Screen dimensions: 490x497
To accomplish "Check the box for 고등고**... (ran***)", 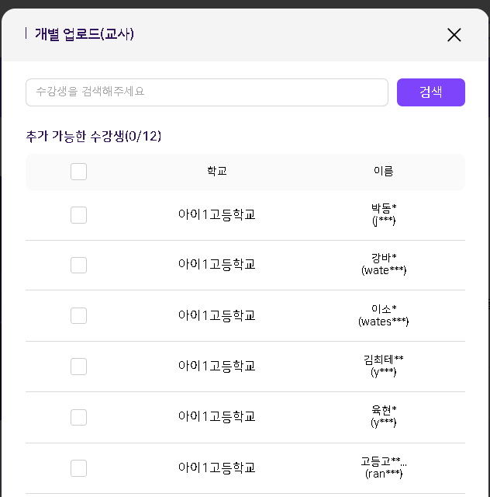I will [x=78, y=468].
